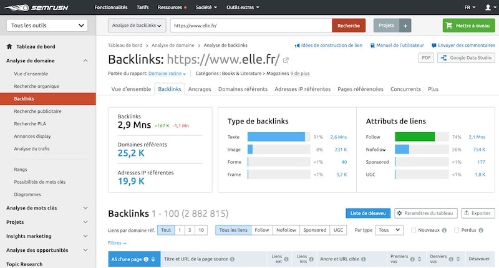
Task: Open the FR language dropdown
Action: click(x=470, y=7)
